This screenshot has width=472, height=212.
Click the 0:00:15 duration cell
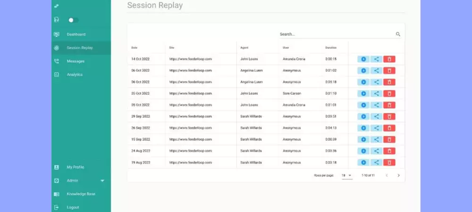(x=331, y=59)
